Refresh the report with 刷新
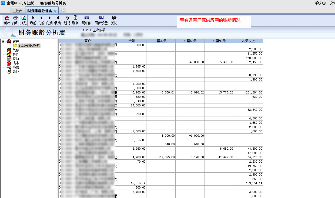Viewport: 335px width, 198px height. pos(75,20)
